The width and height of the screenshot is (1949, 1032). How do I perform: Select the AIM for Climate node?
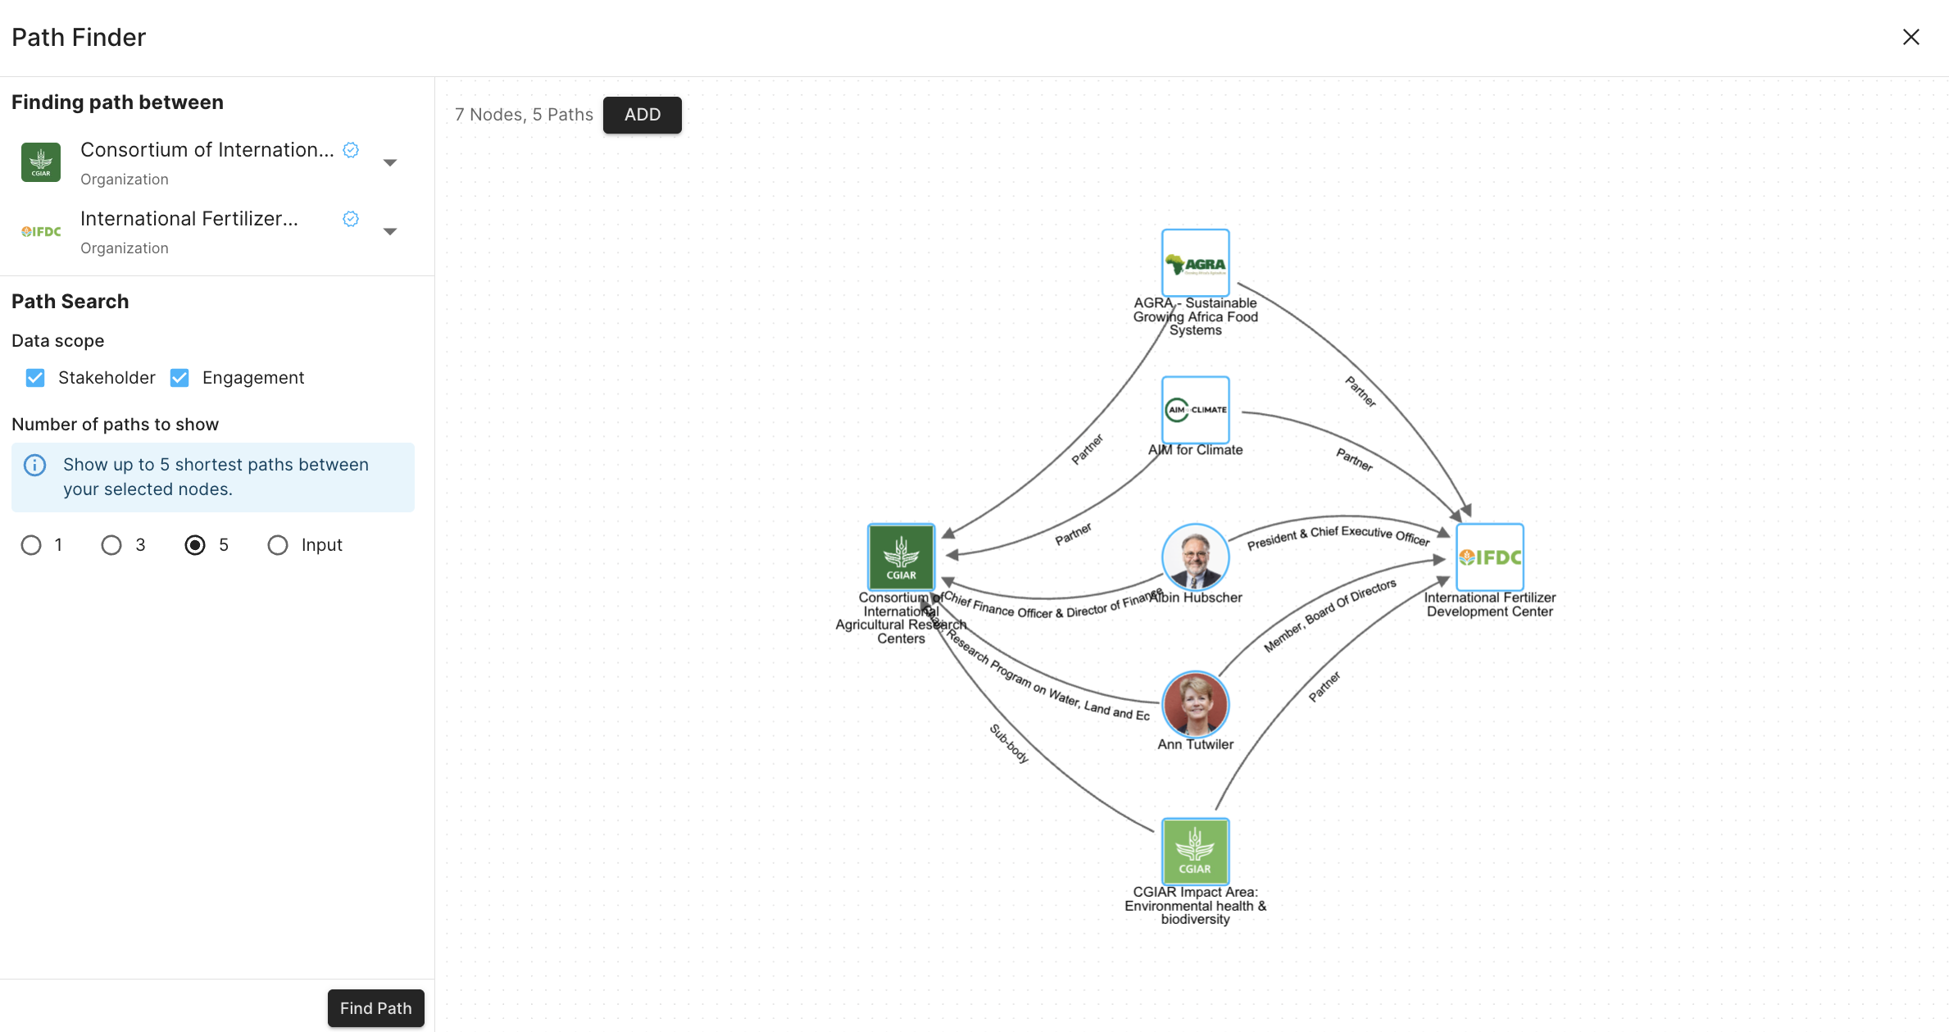1195,409
